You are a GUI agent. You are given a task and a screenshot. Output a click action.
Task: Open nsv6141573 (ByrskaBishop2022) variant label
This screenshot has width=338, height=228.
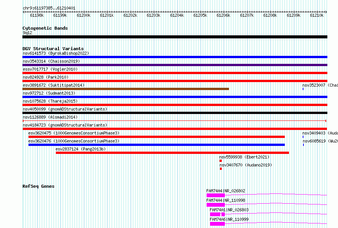[x=56, y=53]
